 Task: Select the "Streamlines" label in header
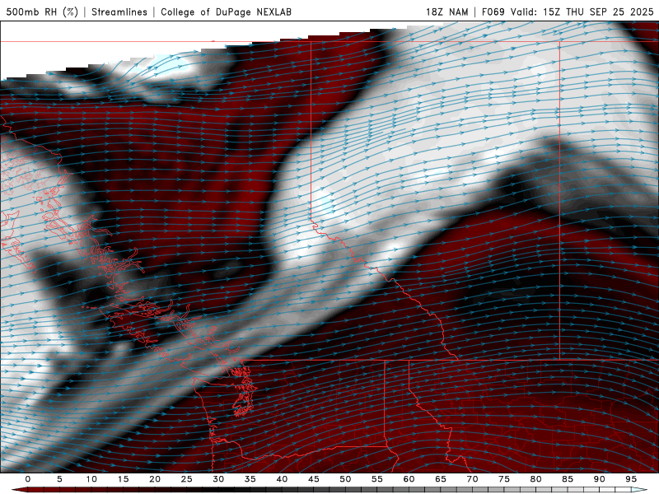119,12
